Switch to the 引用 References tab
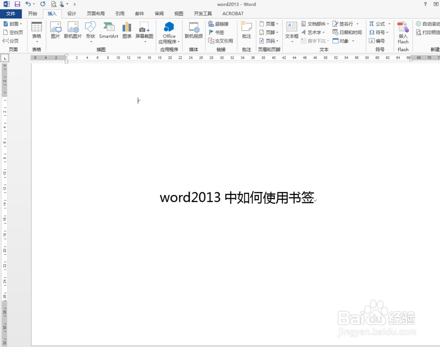440x347 pixels. [x=120, y=14]
